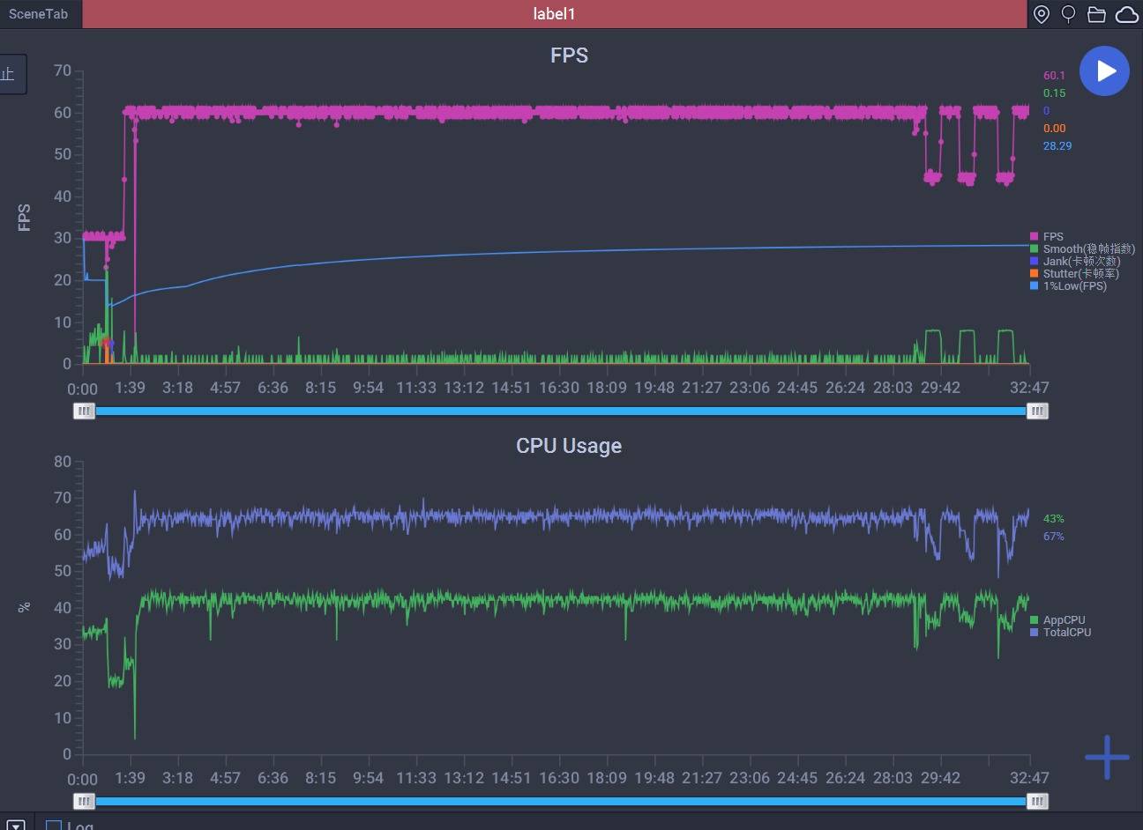Click CPU Usage chart right slider handle
The width and height of the screenshot is (1143, 830).
pyautogui.click(x=1037, y=801)
